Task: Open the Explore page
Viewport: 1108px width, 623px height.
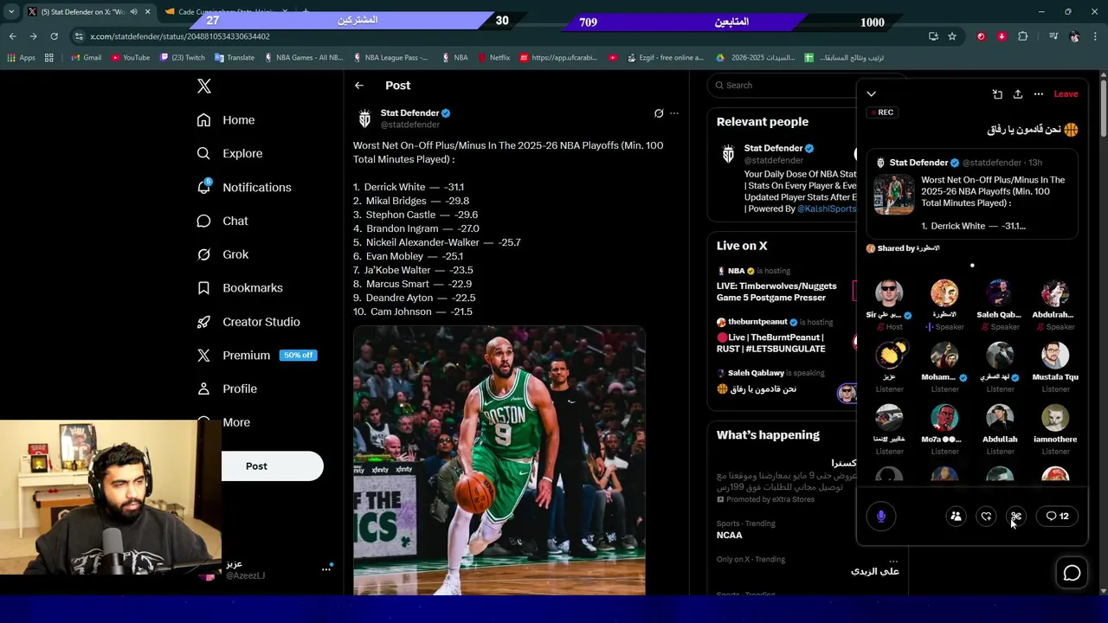Action: click(x=229, y=153)
